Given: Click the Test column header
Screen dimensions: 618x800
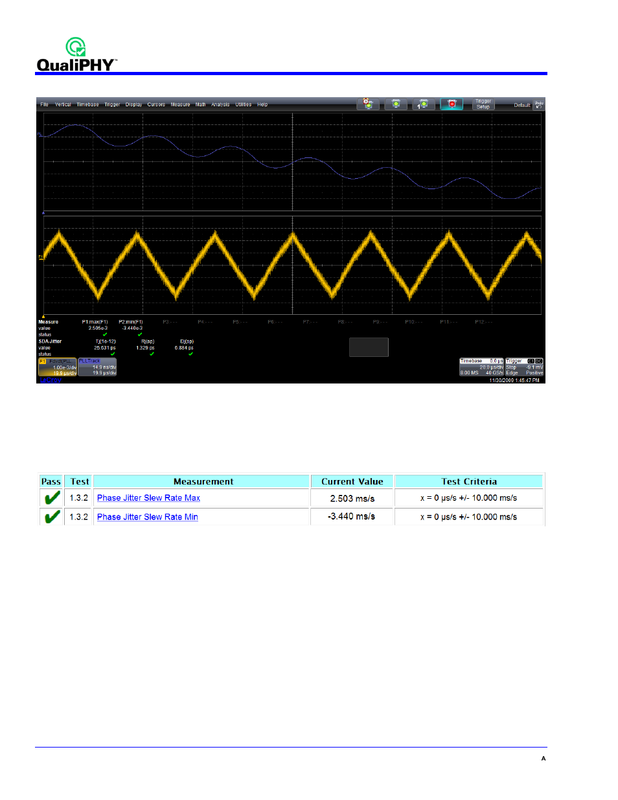Looking at the screenshot, I should point(80,481).
